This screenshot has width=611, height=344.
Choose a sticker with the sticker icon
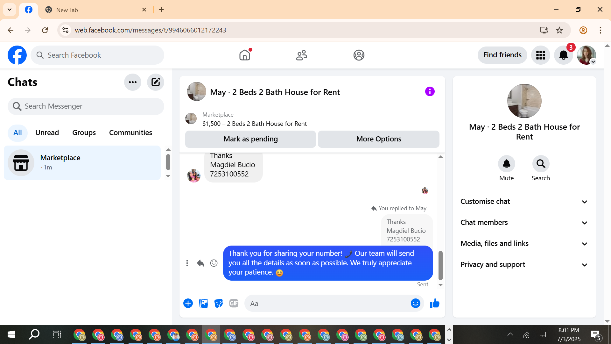coord(219,304)
